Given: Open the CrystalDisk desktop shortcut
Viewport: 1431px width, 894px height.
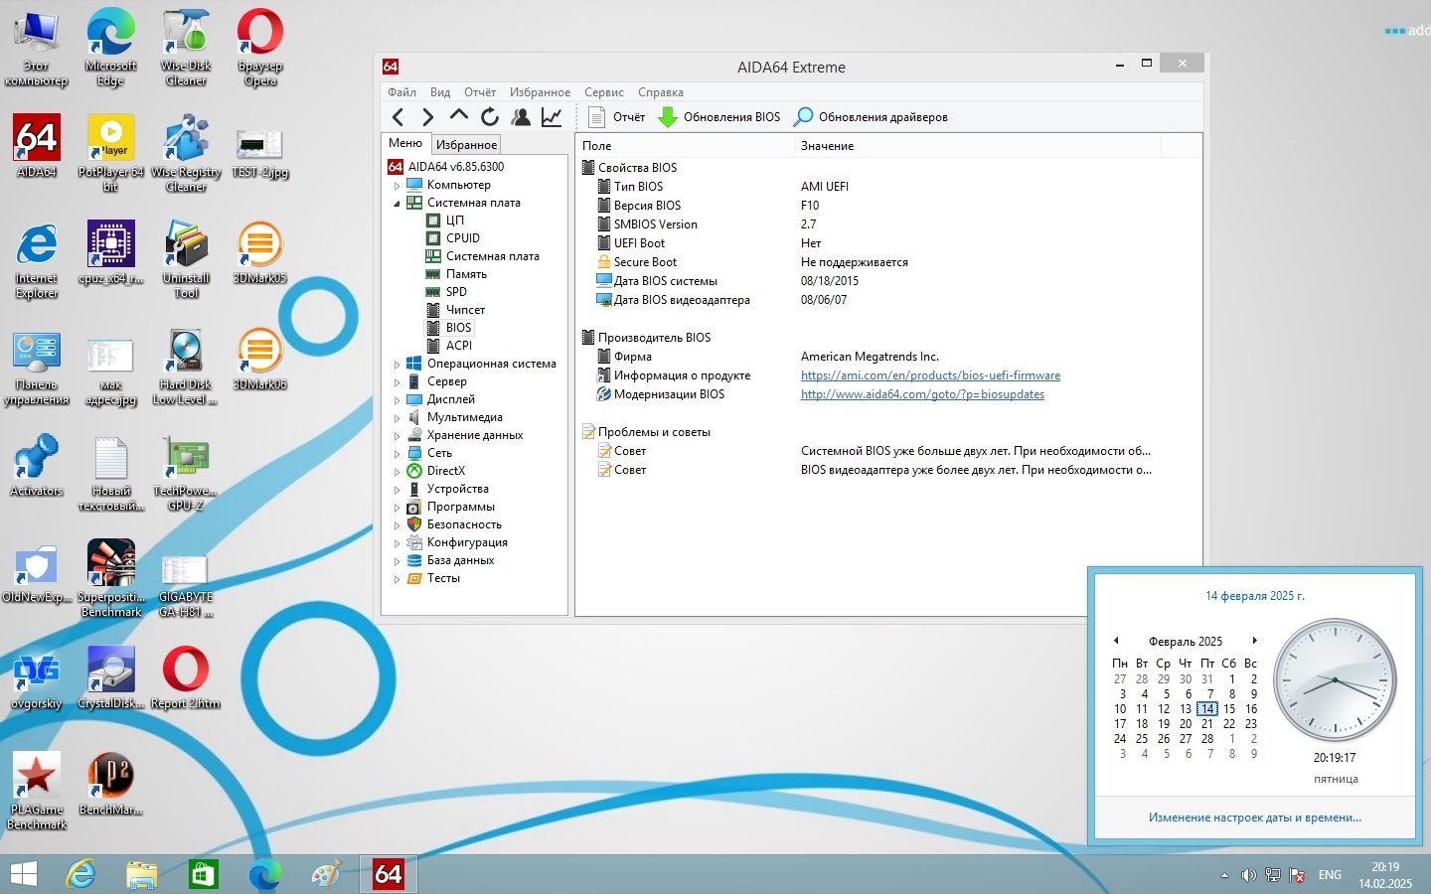Looking at the screenshot, I should point(111,677).
